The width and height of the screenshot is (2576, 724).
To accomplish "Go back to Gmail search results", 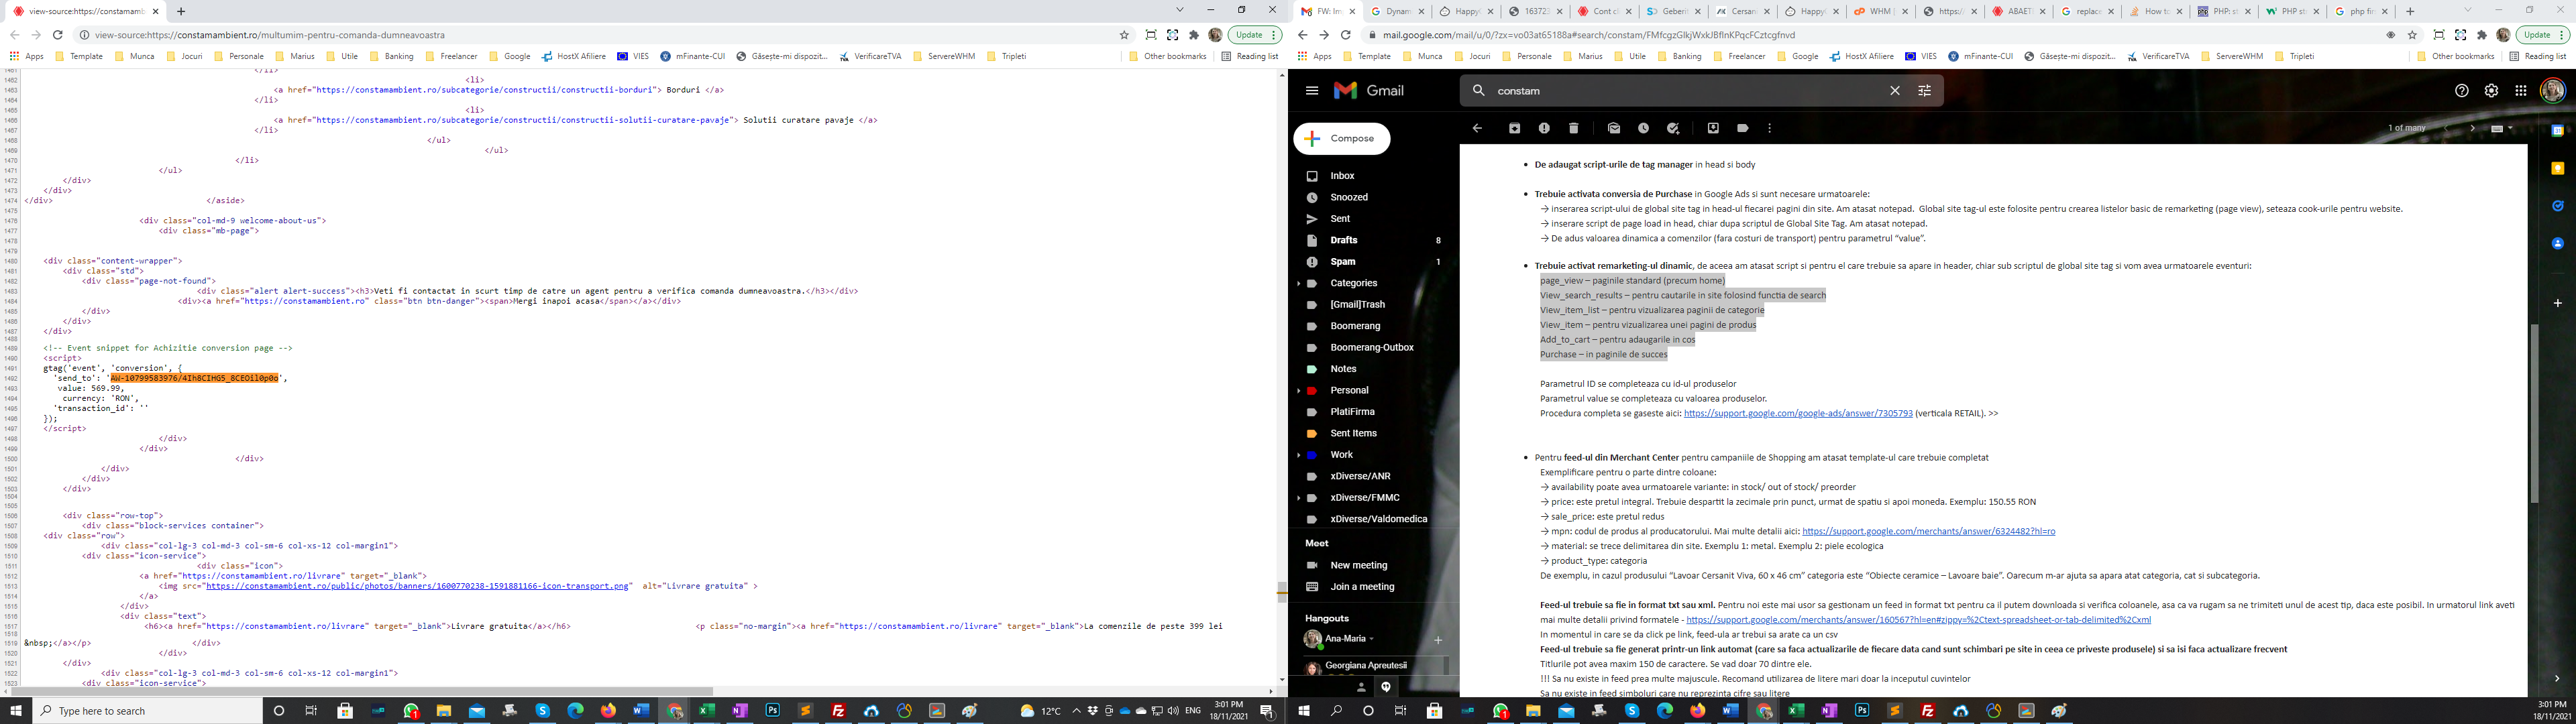I will click(1477, 128).
